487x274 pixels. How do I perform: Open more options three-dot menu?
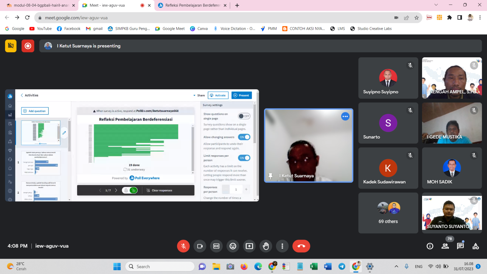282,246
